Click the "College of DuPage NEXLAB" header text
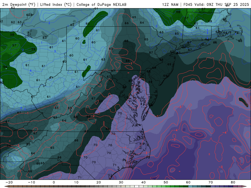251x188 pixels. 101,5
